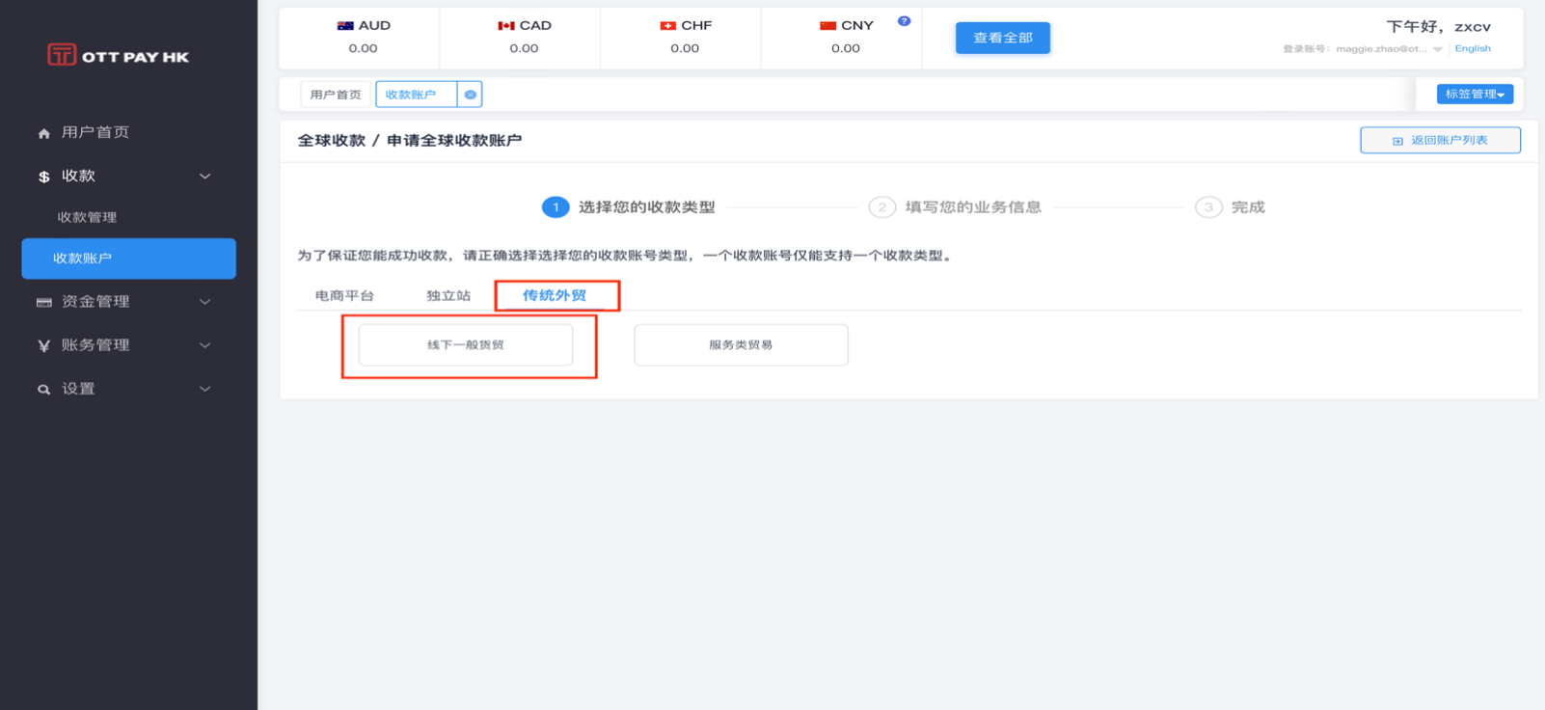Image resolution: width=1545 pixels, height=710 pixels.
Task: Click the yen icon beside 账务管理
Action: 43,345
